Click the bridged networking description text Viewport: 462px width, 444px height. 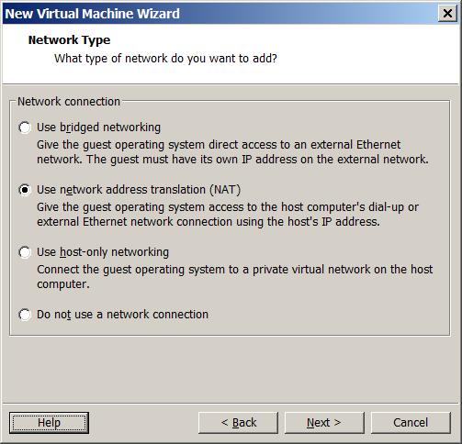point(232,152)
